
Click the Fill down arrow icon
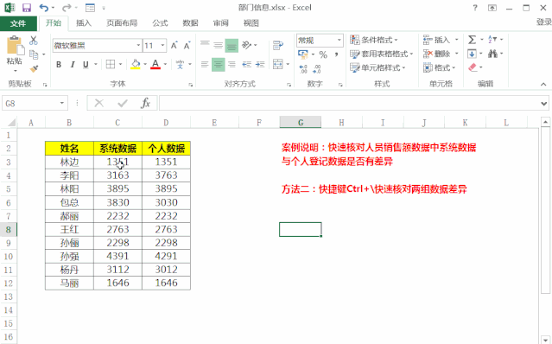pos(472,54)
